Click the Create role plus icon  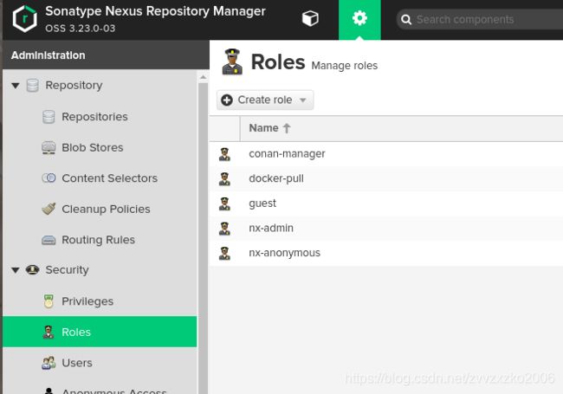tap(227, 100)
